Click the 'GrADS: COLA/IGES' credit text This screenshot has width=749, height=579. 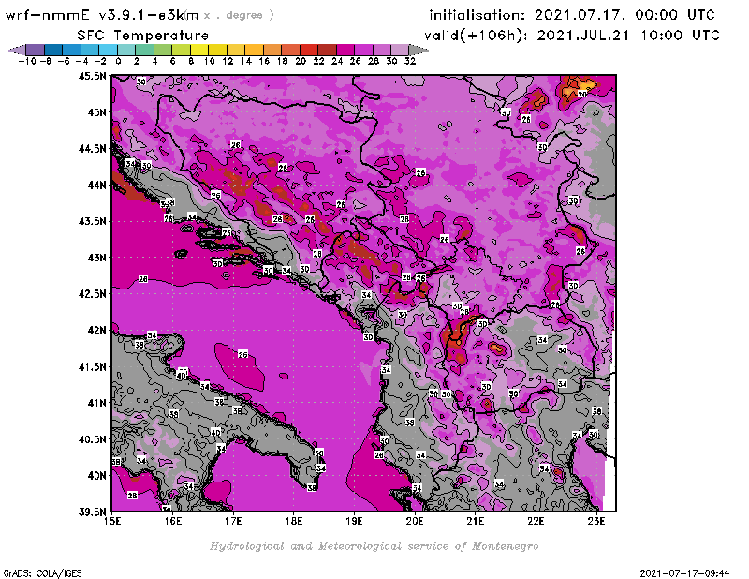click(42, 572)
